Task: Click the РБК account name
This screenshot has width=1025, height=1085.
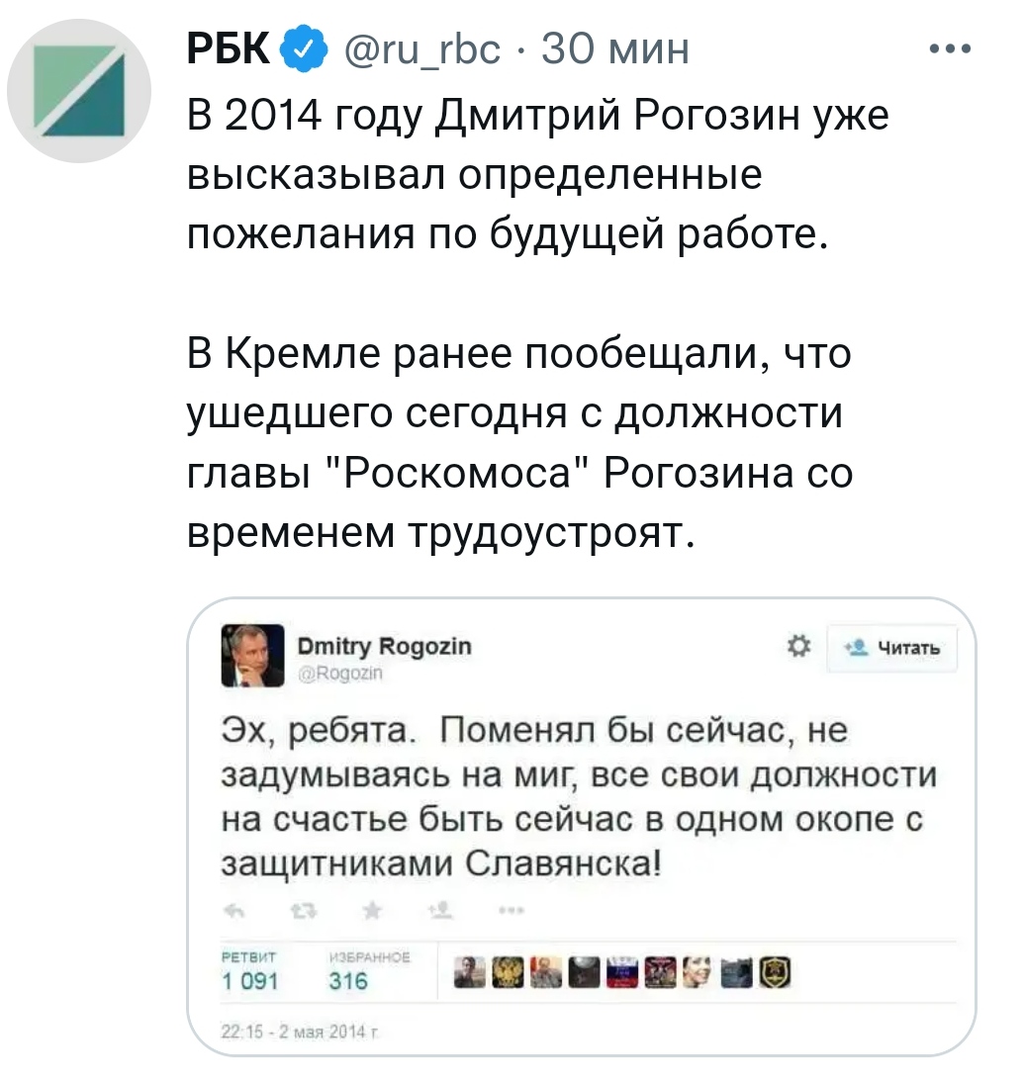Action: point(231,48)
